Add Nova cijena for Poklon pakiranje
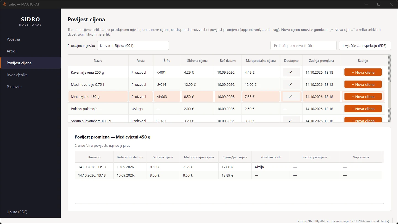The image size is (398, 224). [x=363, y=109]
